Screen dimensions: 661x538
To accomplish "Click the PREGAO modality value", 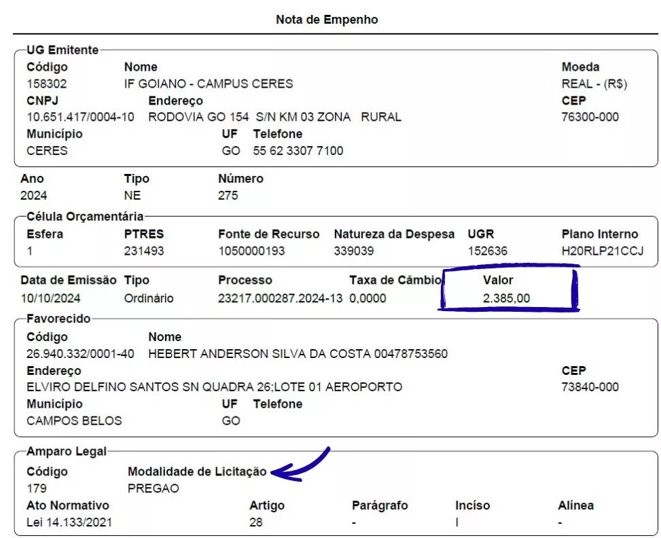I will 154,488.
